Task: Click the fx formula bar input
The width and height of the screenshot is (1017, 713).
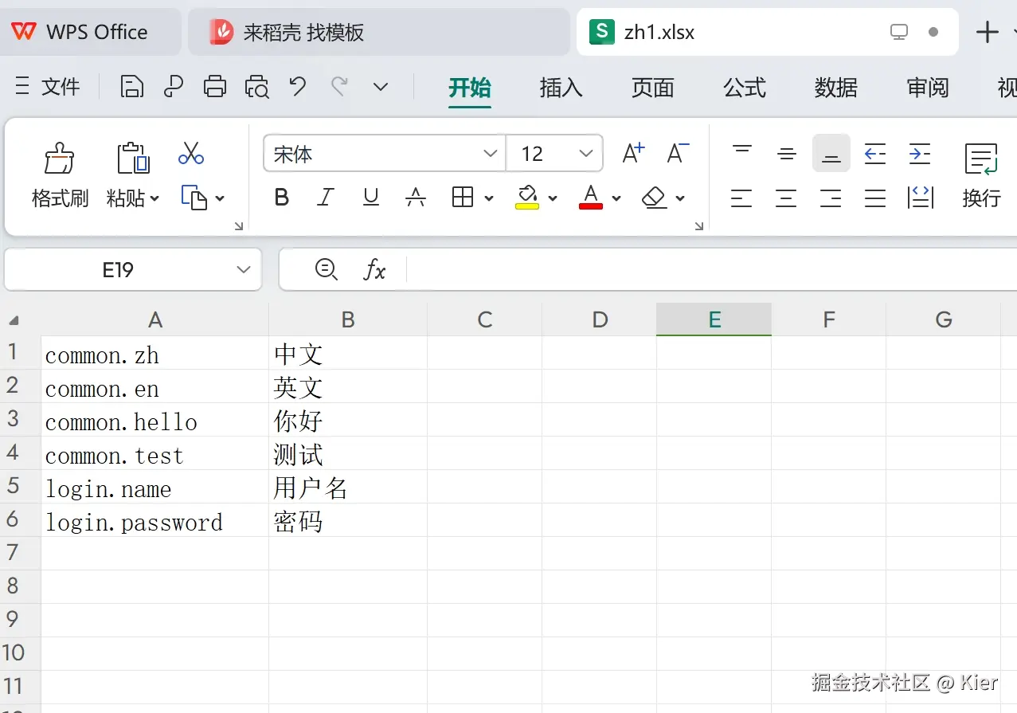Action: point(374,269)
